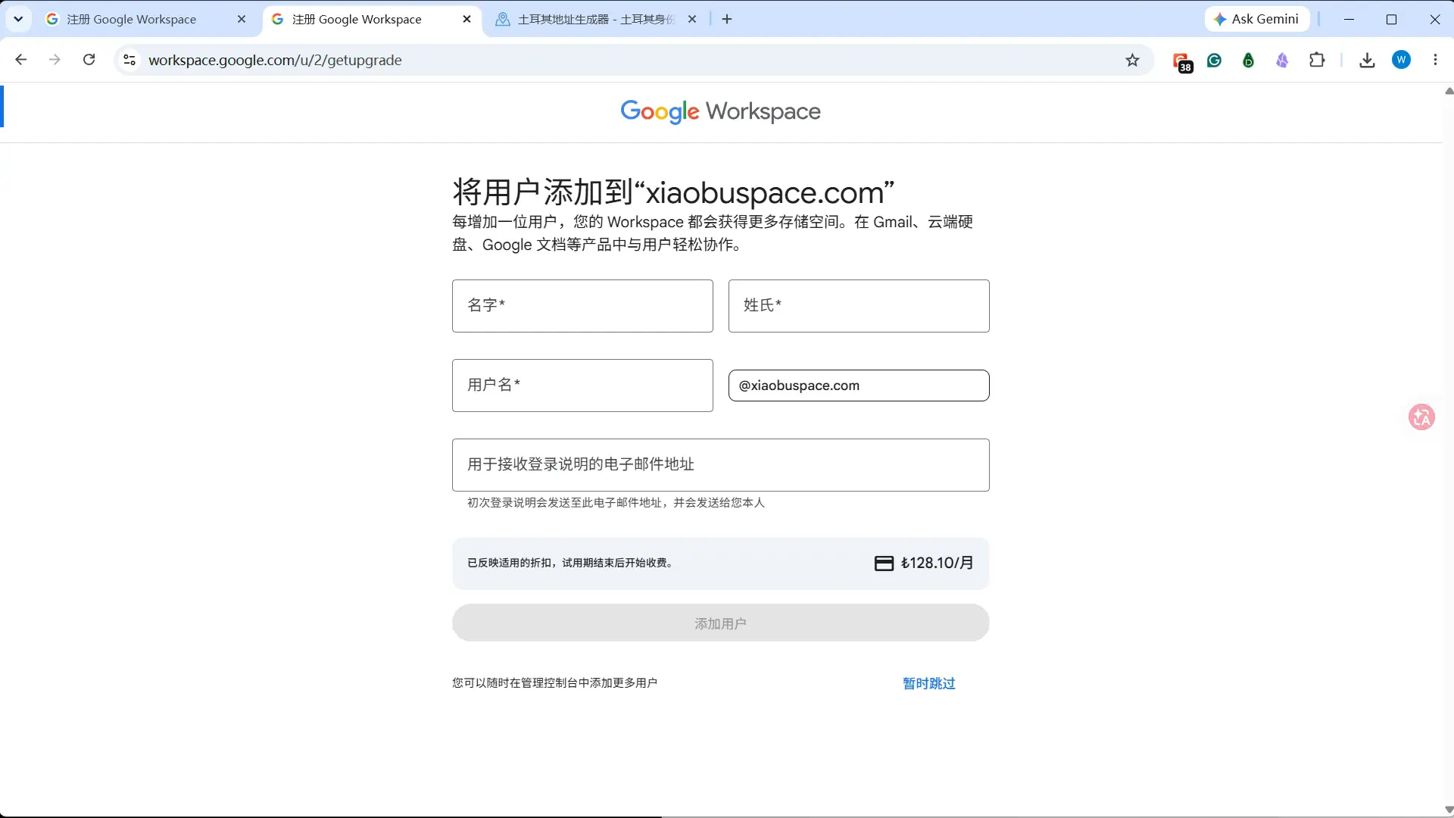Image resolution: width=1454 pixels, height=818 pixels.
Task: Open a new browser tab
Action: click(727, 19)
